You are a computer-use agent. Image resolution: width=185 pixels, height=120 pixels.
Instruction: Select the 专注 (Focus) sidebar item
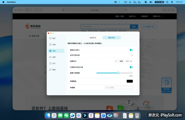[x=56, y=51]
